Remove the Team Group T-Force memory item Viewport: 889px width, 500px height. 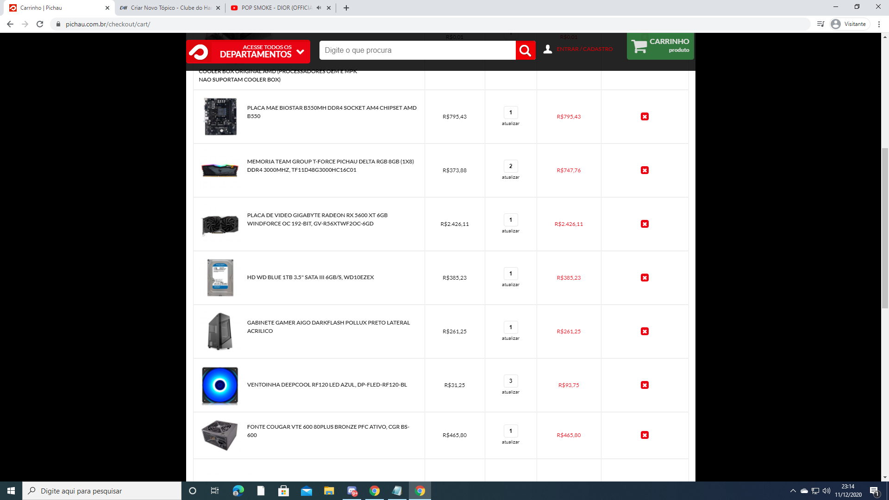coord(645,170)
